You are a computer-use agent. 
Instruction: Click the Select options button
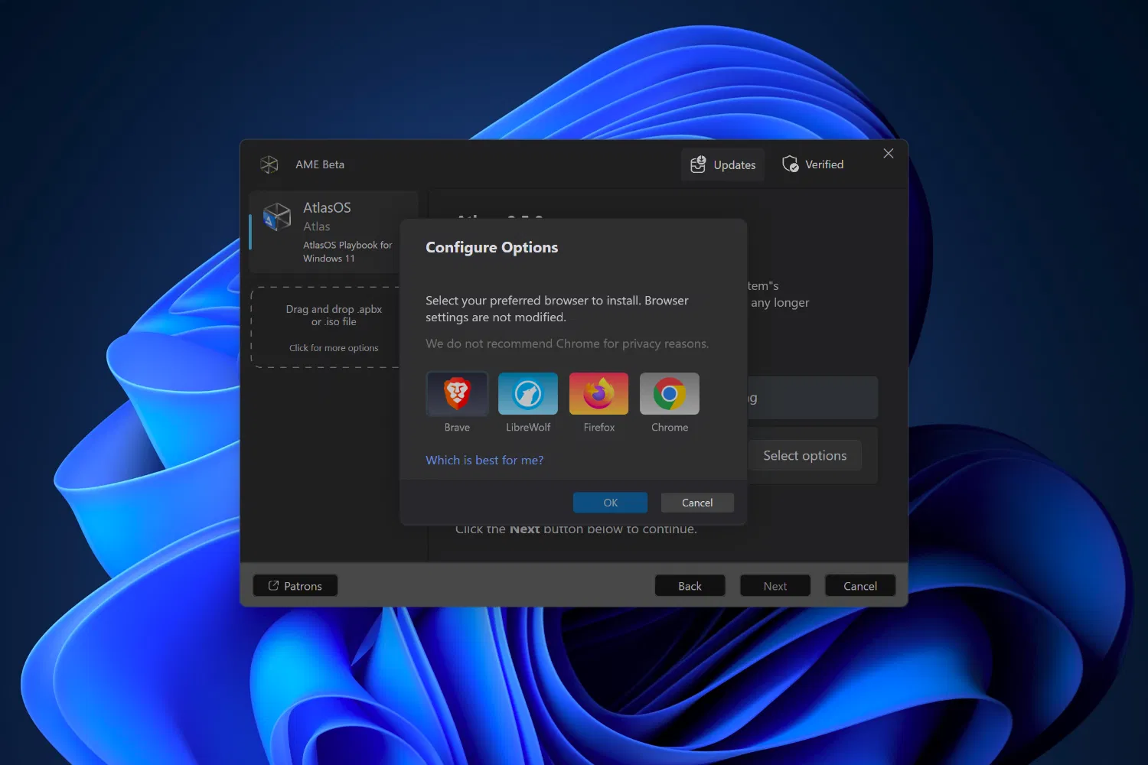[805, 455]
